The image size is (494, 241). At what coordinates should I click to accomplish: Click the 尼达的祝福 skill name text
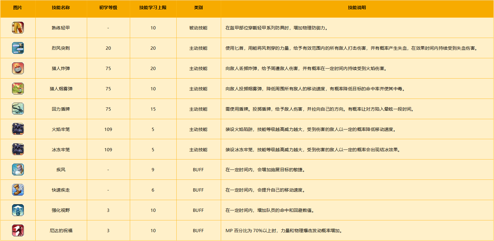(x=61, y=231)
